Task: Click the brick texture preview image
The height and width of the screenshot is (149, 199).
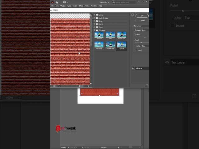Action: (x=70, y=52)
